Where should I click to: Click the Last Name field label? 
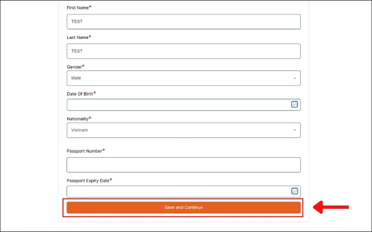click(77, 37)
